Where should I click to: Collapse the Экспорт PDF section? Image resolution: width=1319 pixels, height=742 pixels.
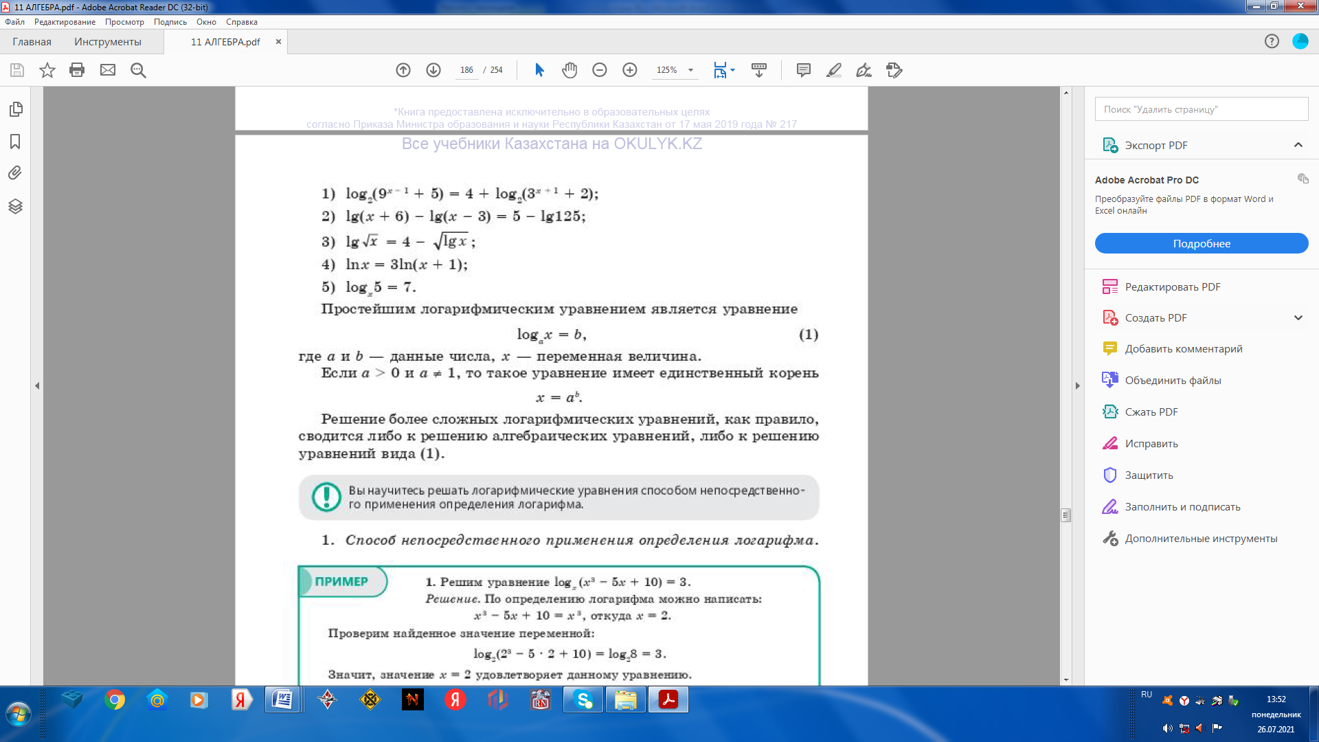[x=1298, y=145]
